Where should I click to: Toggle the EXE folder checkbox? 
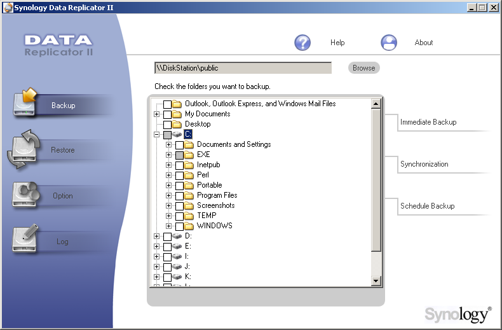point(179,155)
